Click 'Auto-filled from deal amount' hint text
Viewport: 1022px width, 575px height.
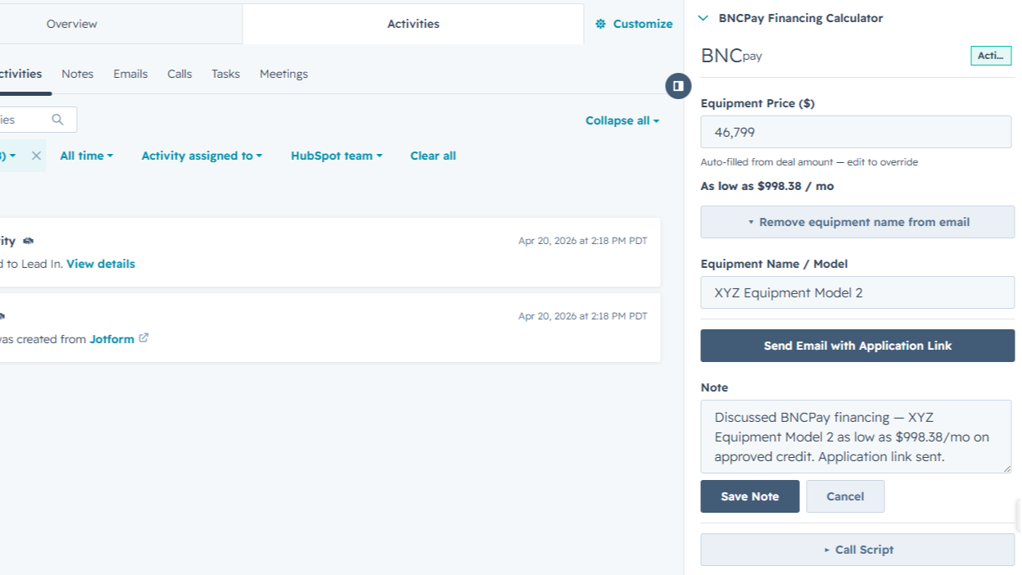[809, 162]
